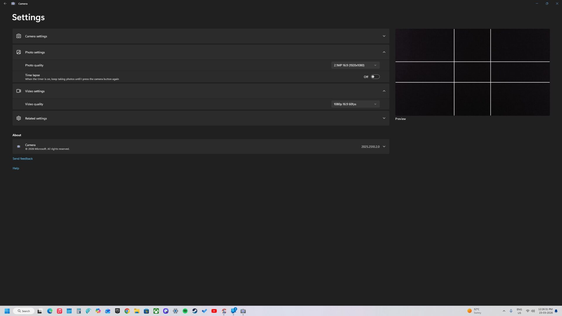
Task: Open the Video quality dropdown
Action: pos(355,104)
